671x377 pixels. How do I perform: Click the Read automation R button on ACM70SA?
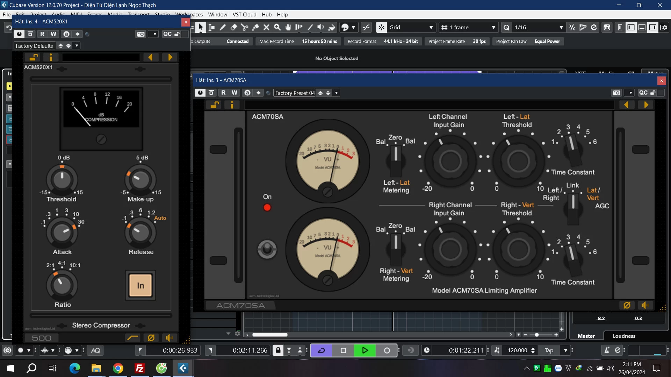point(223,93)
